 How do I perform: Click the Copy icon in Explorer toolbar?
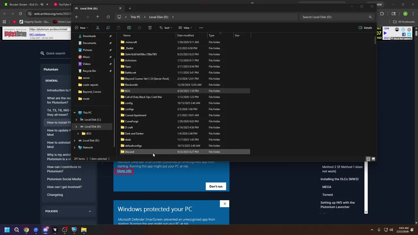108,28
